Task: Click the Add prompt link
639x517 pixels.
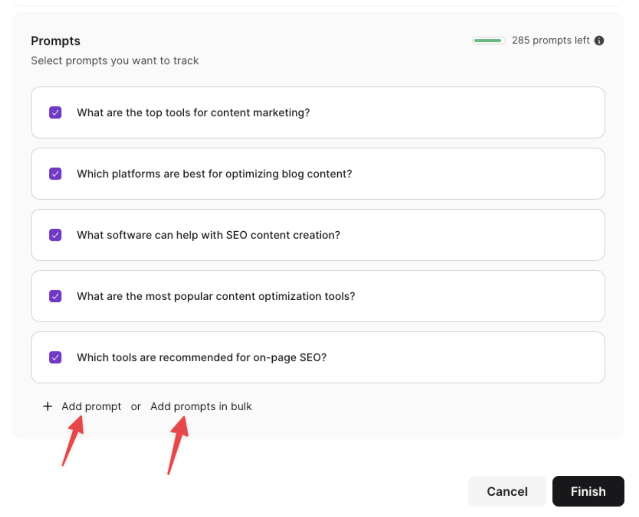Action: pos(91,406)
